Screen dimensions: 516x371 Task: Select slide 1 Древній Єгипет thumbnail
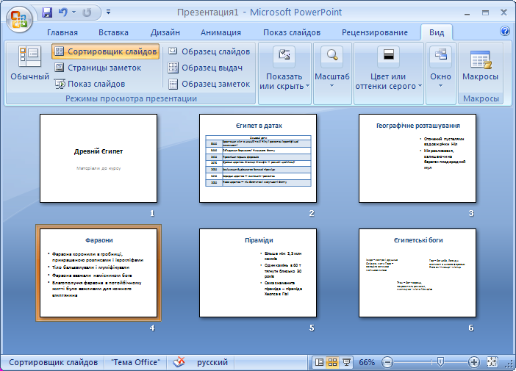98,158
